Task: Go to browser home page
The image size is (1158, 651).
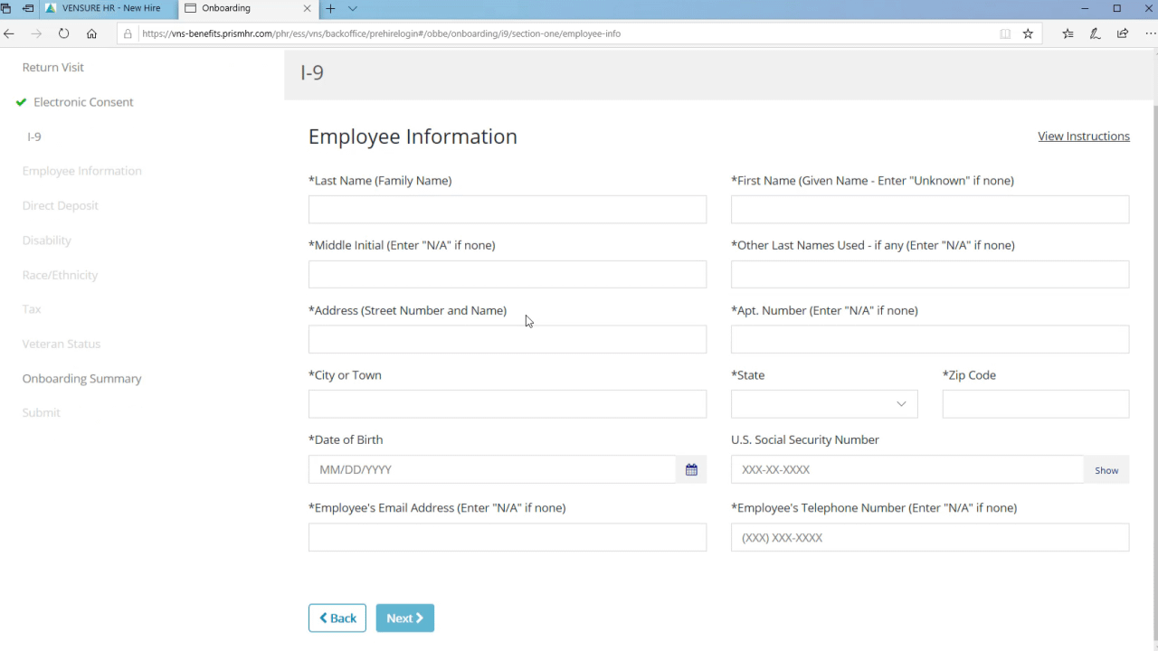Action: (91, 33)
